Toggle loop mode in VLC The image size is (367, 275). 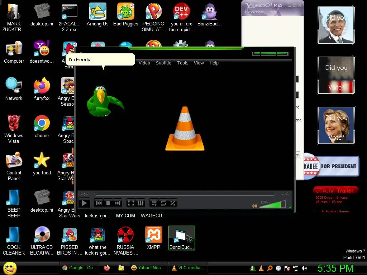[163, 203]
